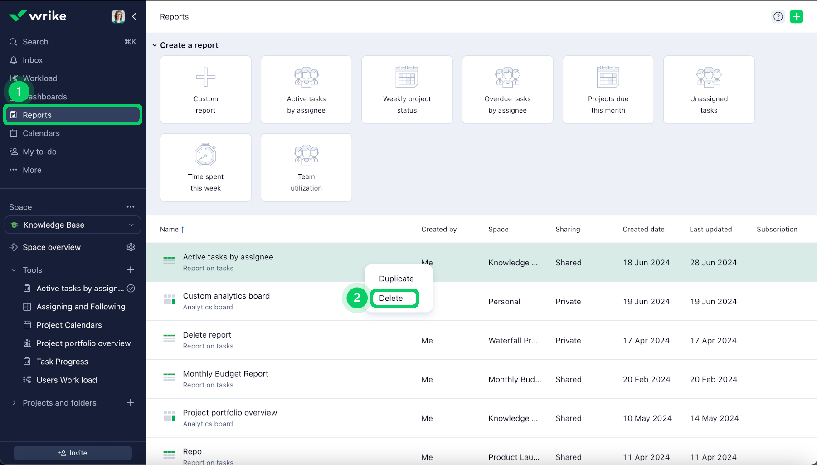Expand Projects and folders tree

[14, 403]
